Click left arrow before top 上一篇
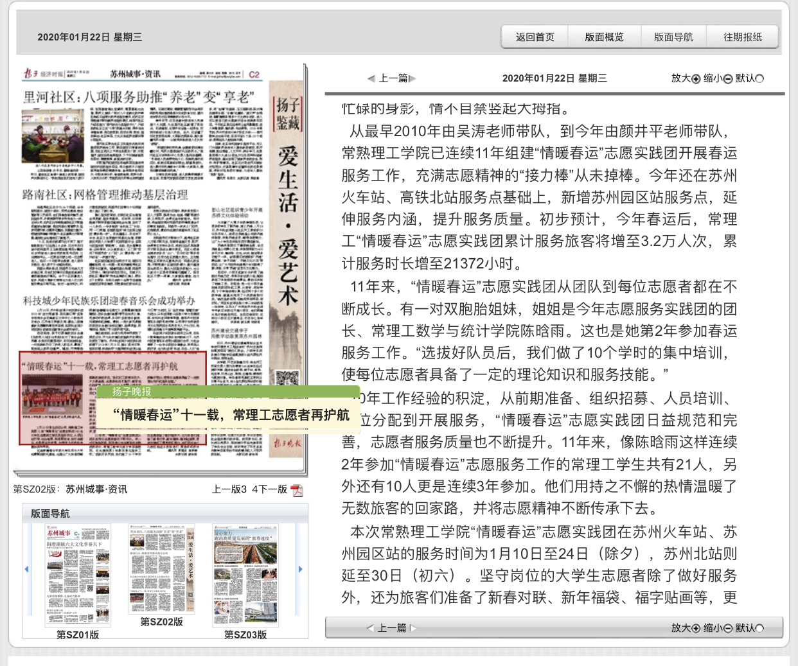Image resolution: width=798 pixels, height=666 pixels. point(371,79)
